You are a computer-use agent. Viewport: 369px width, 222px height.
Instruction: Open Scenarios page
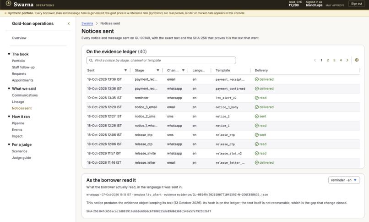pyautogui.click(x=20, y=151)
